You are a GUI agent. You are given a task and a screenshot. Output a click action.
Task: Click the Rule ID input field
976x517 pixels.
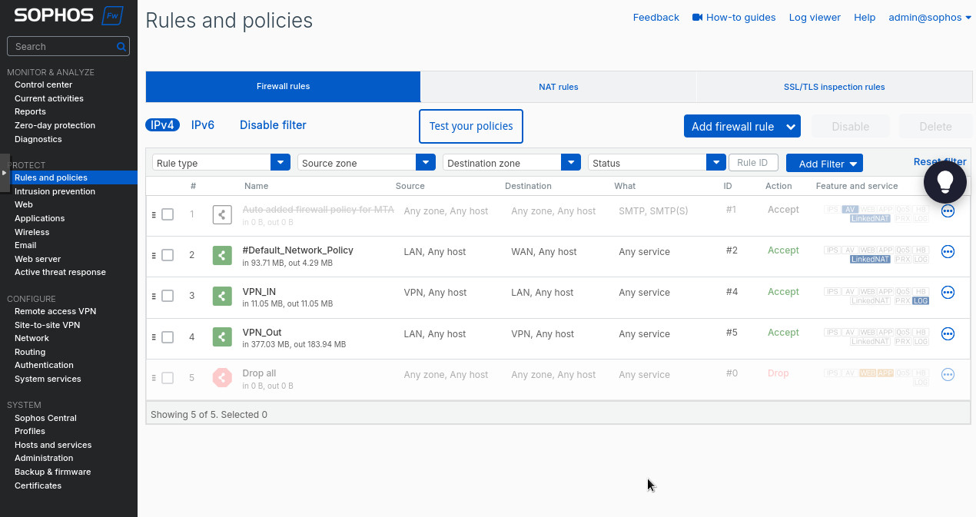pyautogui.click(x=752, y=163)
